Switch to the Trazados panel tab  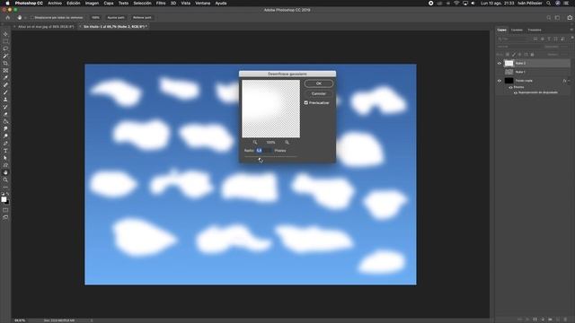(x=535, y=30)
